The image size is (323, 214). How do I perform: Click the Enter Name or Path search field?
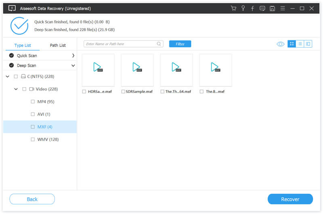coord(120,44)
